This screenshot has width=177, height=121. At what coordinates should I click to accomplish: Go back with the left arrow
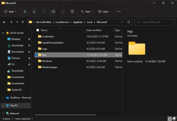click(4, 22)
